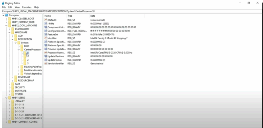
Task: Select the System key in tree
Action: click(25, 43)
